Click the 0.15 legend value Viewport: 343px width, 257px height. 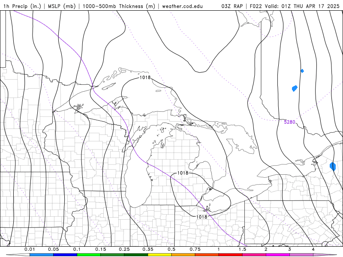(x=101, y=249)
